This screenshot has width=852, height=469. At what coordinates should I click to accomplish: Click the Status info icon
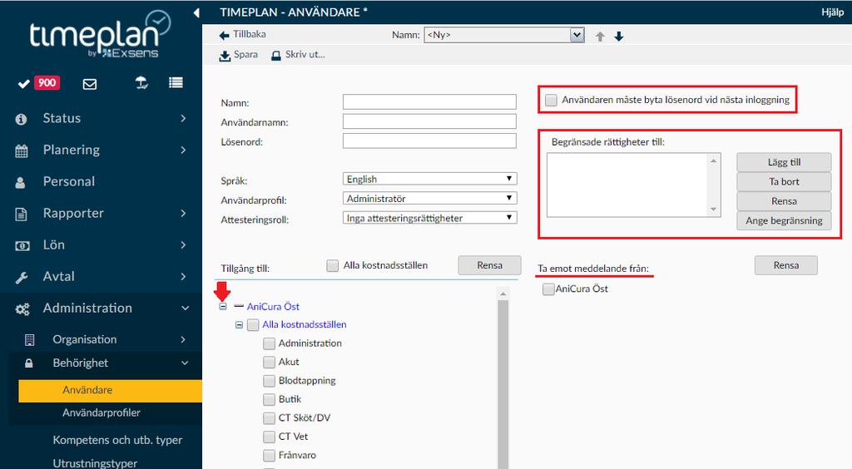[x=21, y=119]
